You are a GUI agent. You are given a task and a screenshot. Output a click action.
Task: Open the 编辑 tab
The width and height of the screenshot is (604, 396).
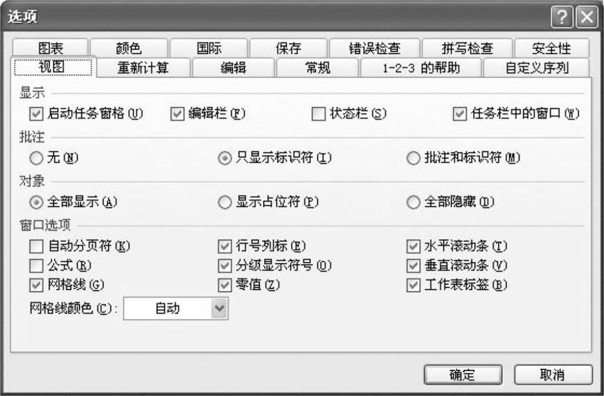pyautogui.click(x=233, y=68)
